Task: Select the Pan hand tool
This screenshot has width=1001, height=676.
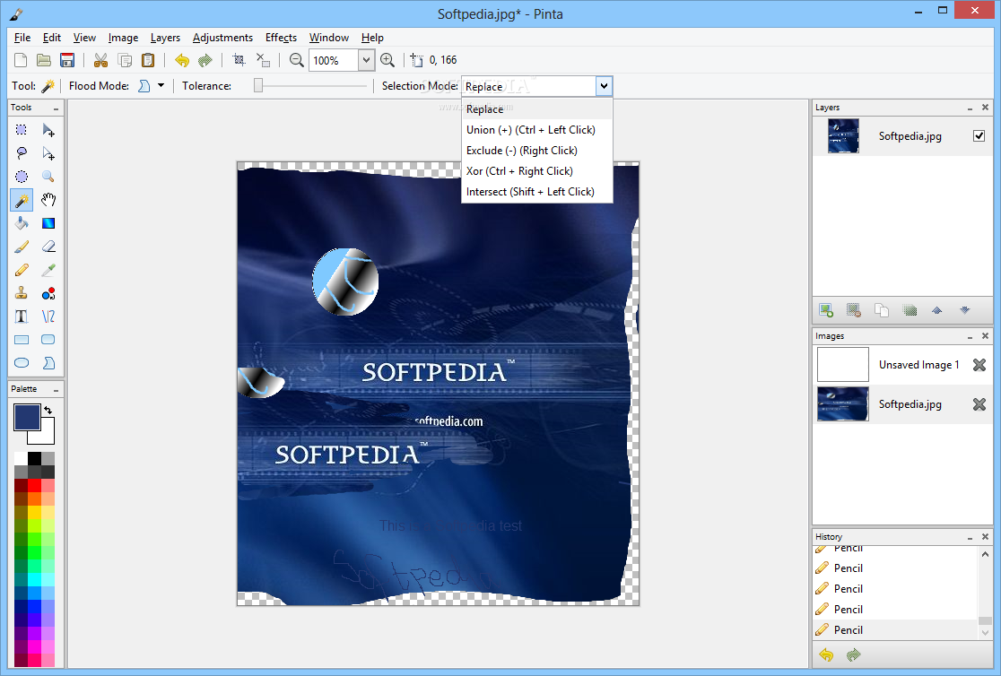Action: 48,200
